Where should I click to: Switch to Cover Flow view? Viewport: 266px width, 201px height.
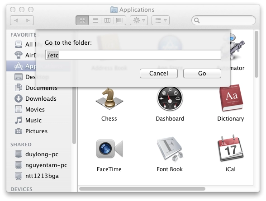[119, 20]
